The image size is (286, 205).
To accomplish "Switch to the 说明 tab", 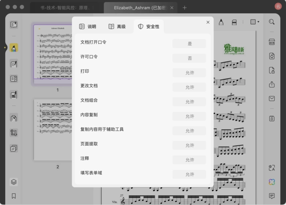I will [x=88, y=27].
